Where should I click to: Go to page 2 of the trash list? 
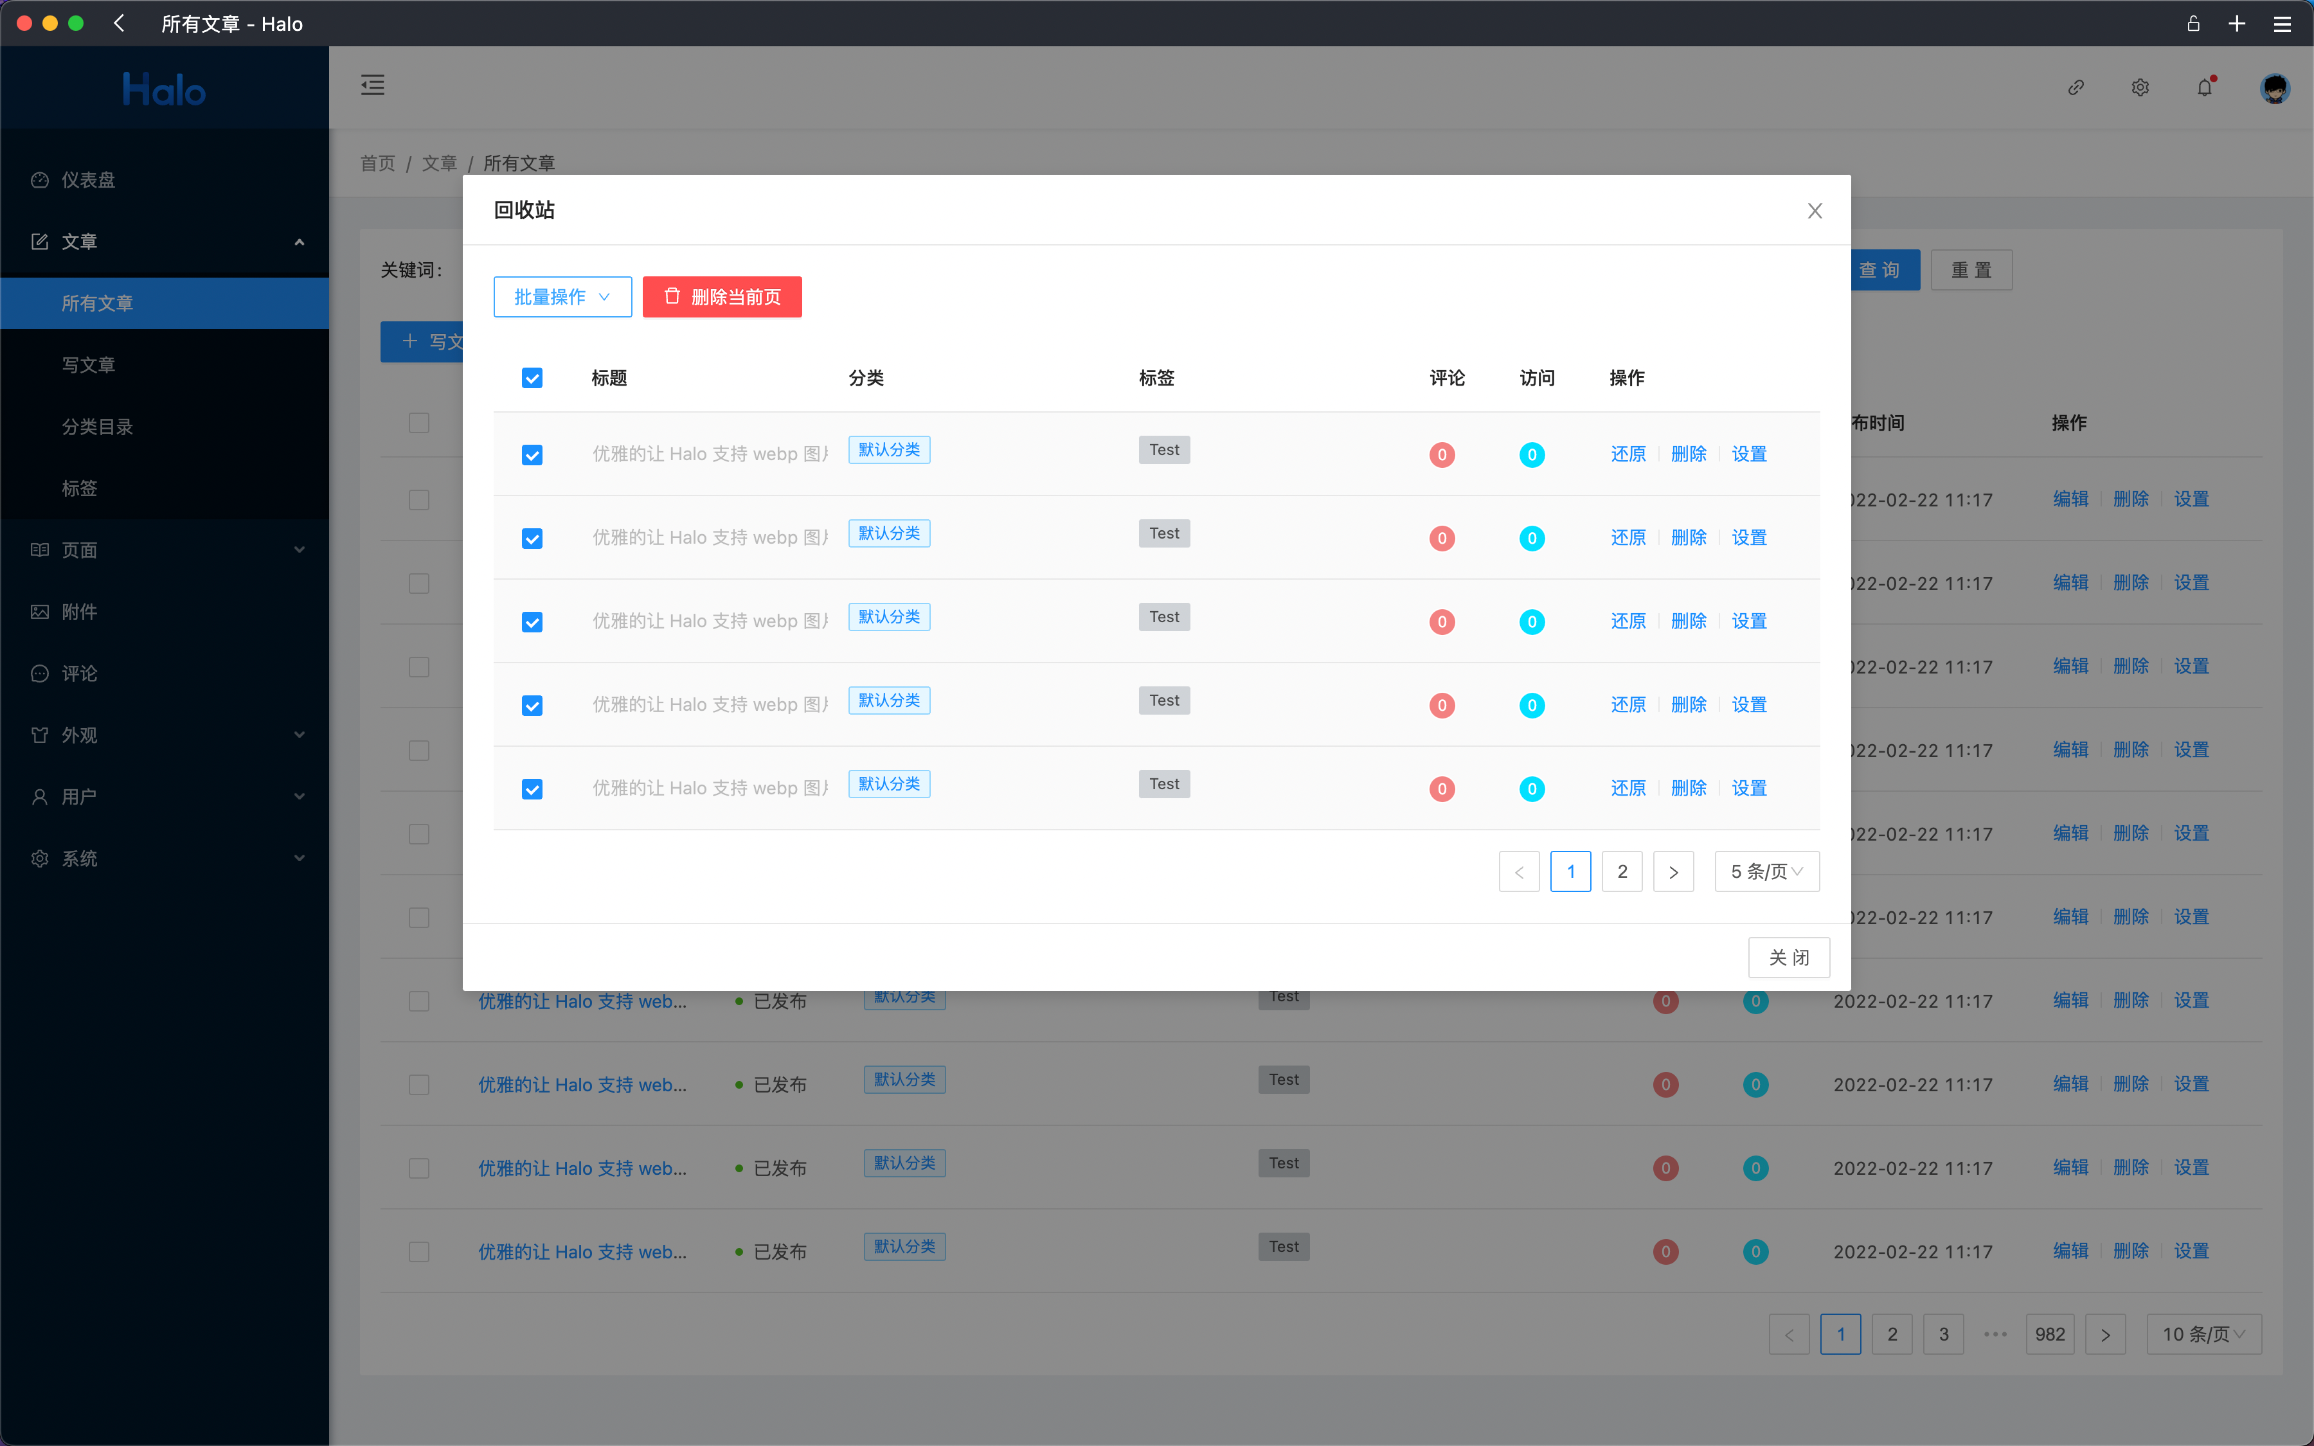tap(1622, 871)
